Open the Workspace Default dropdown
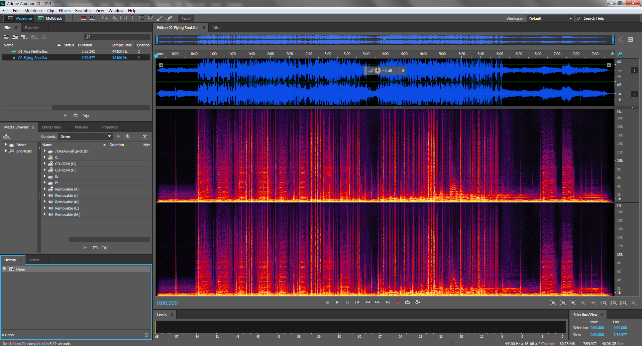This screenshot has width=642, height=346. (550, 19)
